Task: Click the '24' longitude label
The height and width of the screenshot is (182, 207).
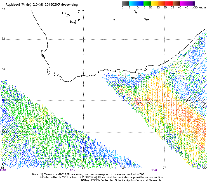Action: (124, 168)
